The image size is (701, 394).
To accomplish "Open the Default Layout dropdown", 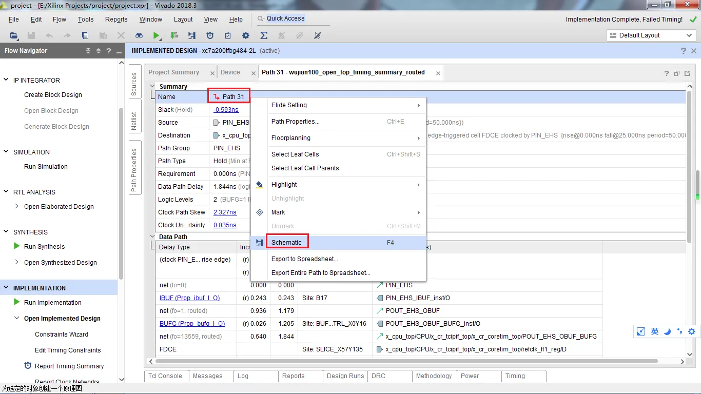I will pos(651,35).
